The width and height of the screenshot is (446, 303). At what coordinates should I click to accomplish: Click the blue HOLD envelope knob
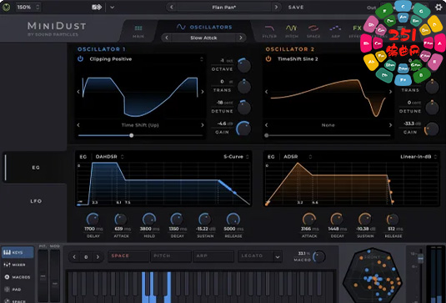point(148,219)
